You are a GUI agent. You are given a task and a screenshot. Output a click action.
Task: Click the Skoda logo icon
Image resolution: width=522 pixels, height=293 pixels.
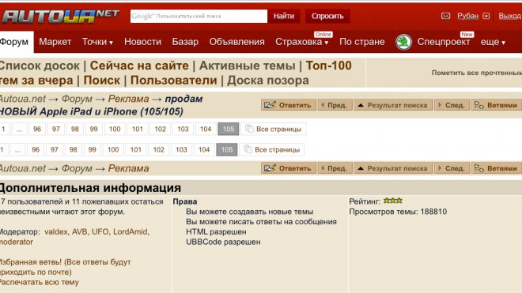(403, 42)
